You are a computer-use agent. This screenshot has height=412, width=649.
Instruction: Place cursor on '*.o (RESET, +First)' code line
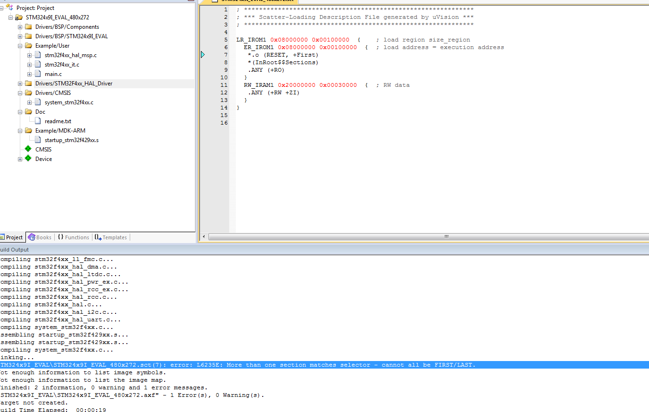click(283, 55)
